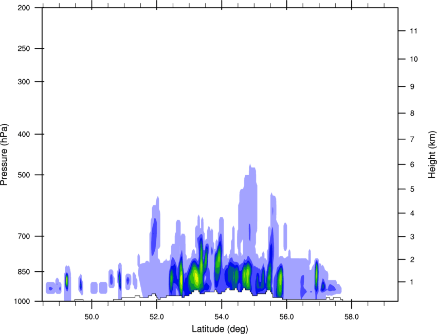Pick the 1 km height label
The height and width of the screenshot is (334, 437).
(412, 282)
